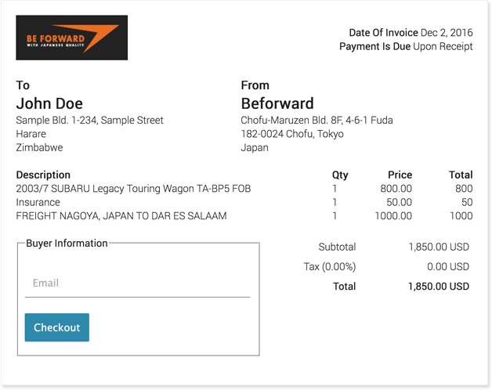The image size is (492, 390).
Task: Click the Tax amount 0.00 USD
Action: pos(448,267)
